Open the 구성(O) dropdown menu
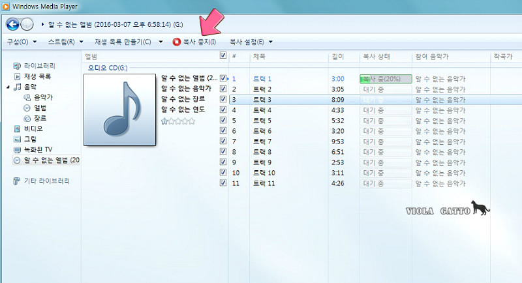 pos(22,42)
